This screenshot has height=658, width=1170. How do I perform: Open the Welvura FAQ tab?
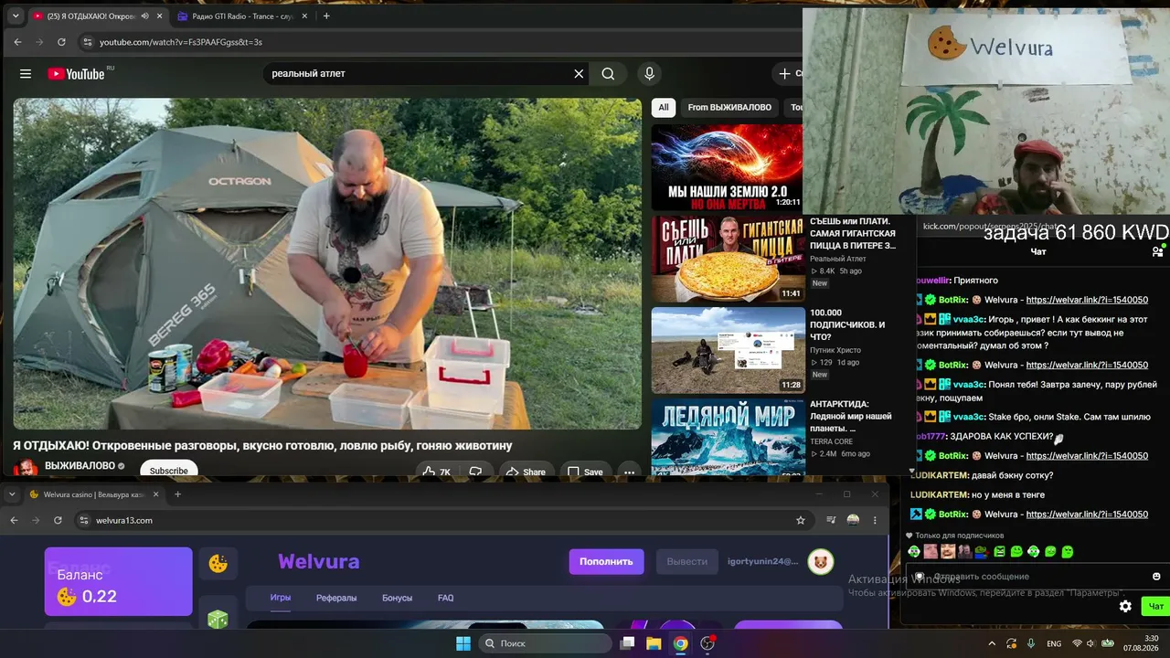pos(445,598)
